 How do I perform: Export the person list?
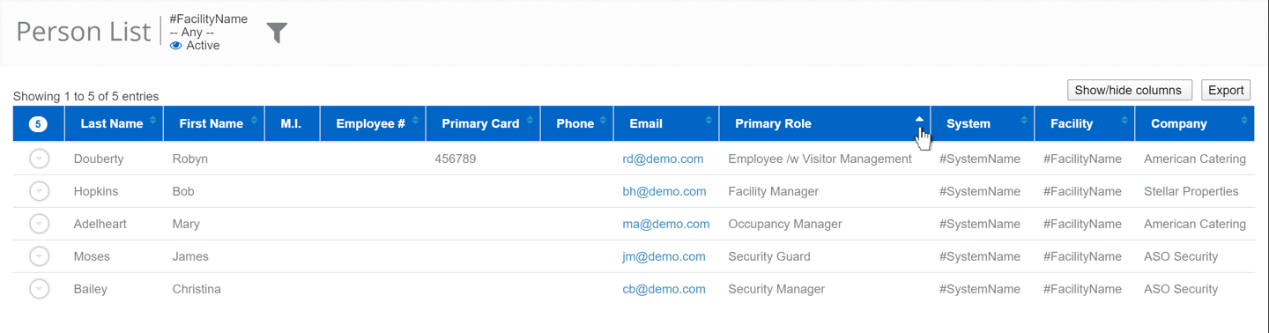click(1226, 90)
